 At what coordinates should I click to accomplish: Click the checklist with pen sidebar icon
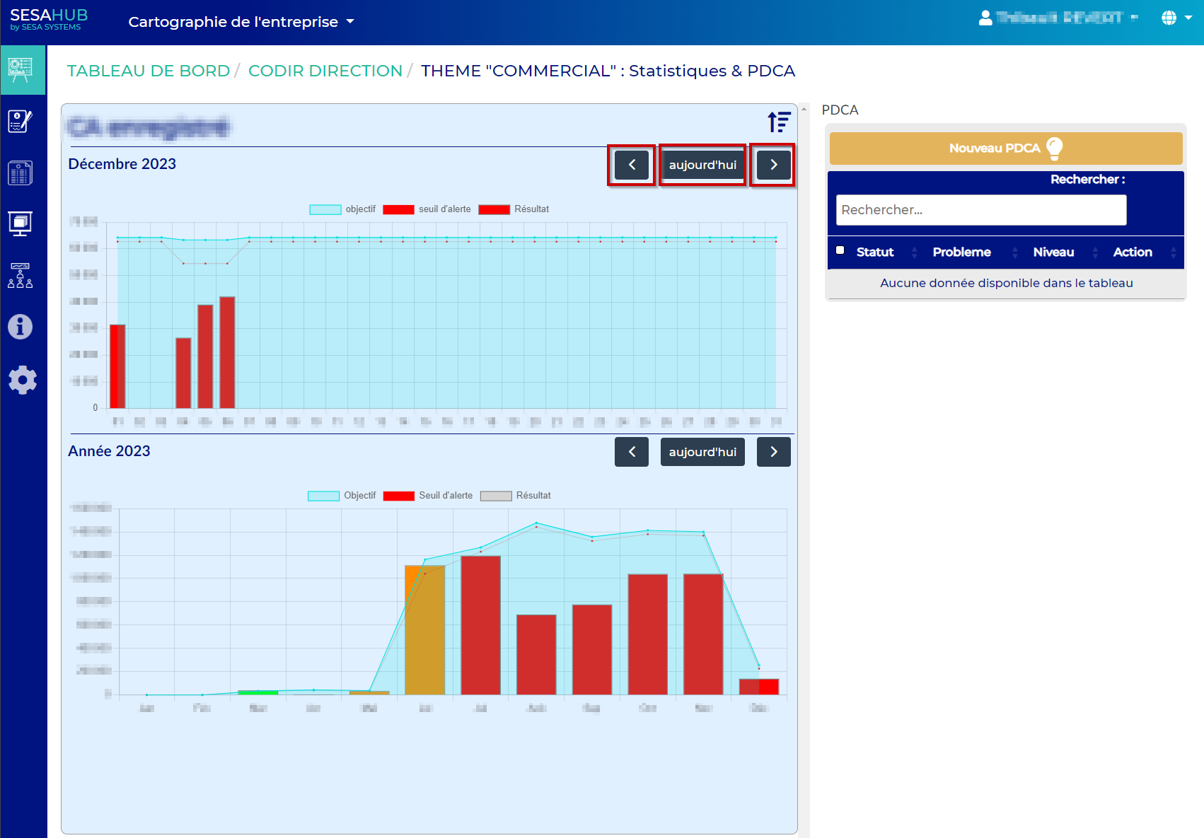[x=21, y=122]
